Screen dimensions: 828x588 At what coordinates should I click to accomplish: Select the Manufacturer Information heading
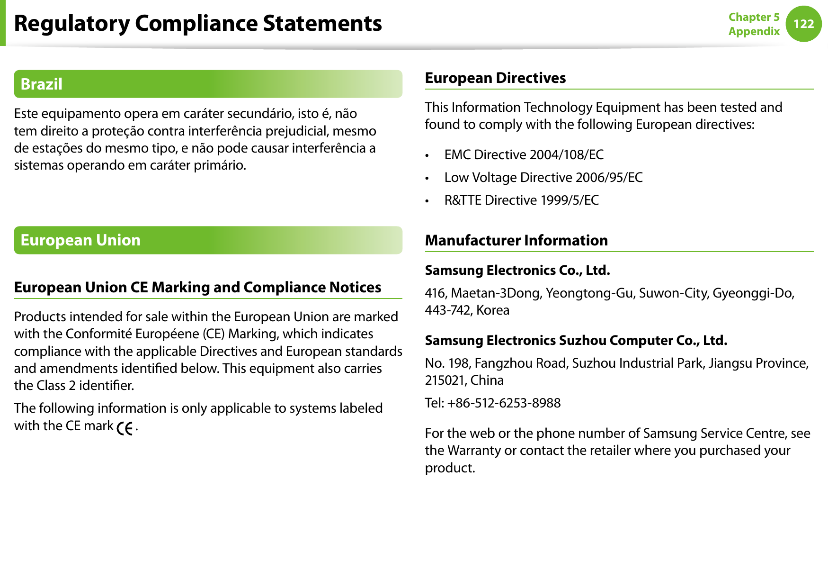(x=516, y=240)
